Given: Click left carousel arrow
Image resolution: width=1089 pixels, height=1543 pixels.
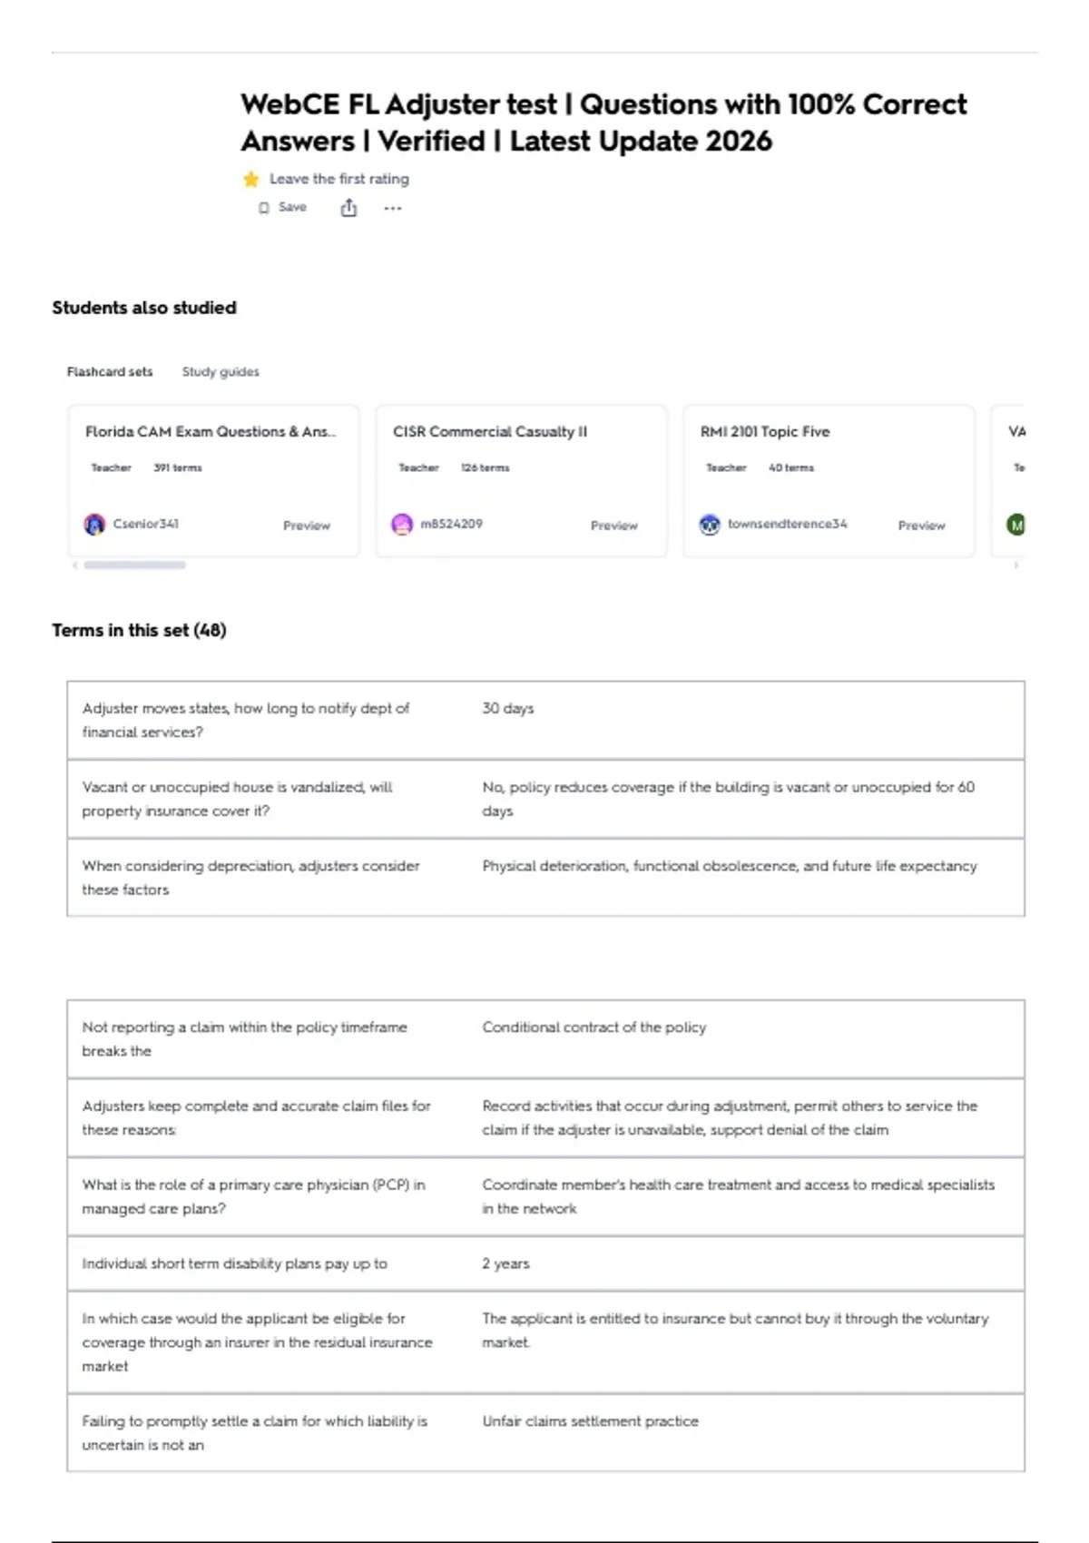Looking at the screenshot, I should pyautogui.click(x=74, y=565).
